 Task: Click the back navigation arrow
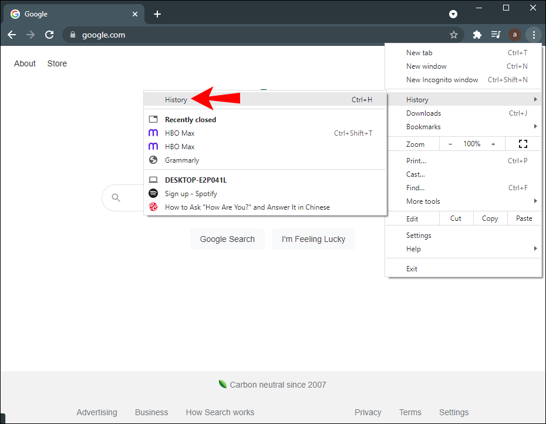click(x=12, y=35)
